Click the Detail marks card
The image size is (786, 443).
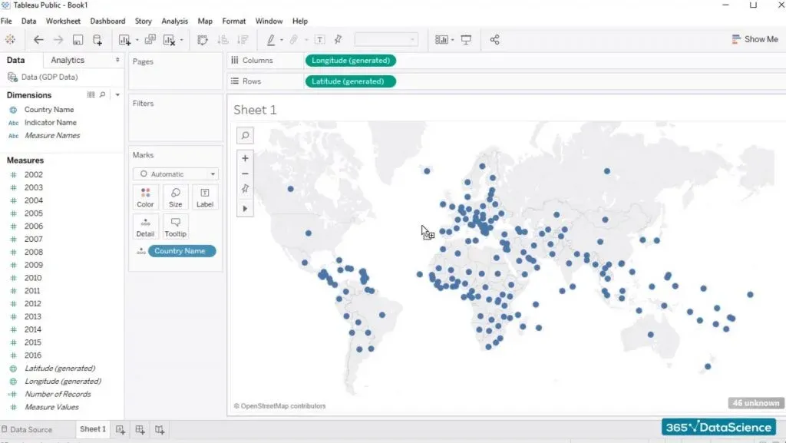(x=145, y=226)
